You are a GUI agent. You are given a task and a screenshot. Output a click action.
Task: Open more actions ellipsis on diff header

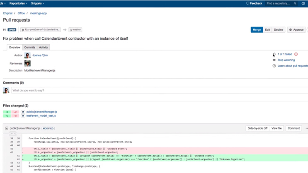pos(307,128)
